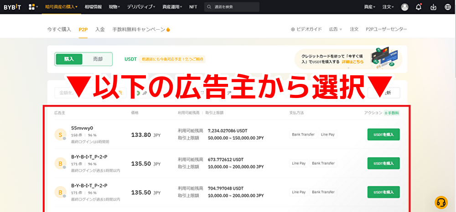The width and height of the screenshot is (456, 212).
Task: Click 133.80 JPY price
Action: tap(146, 135)
